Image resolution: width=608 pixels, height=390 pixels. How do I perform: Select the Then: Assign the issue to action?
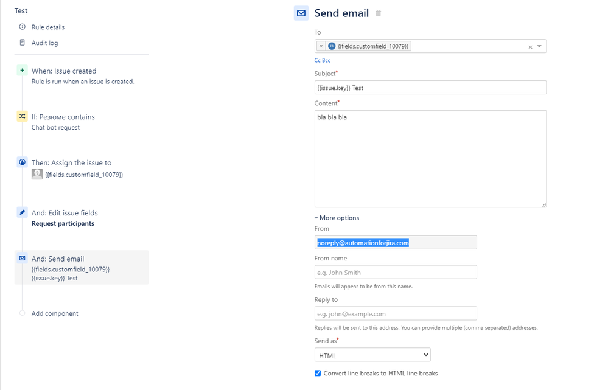tap(71, 163)
